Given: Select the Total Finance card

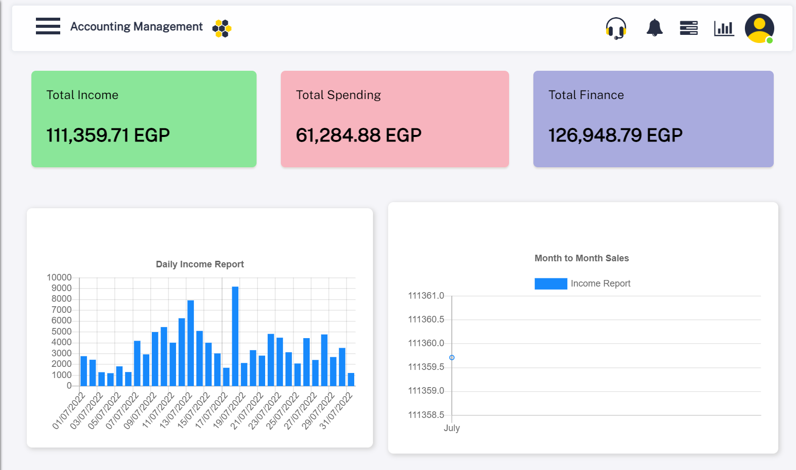Looking at the screenshot, I should (653, 119).
